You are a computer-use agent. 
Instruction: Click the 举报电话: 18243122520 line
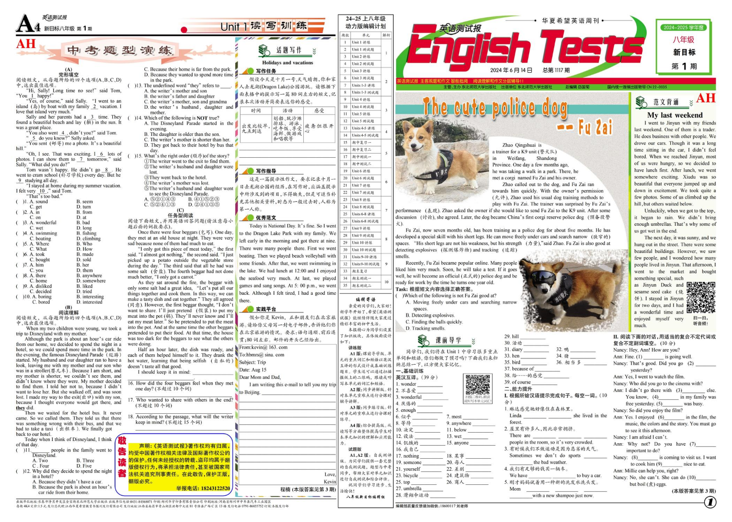(x=203, y=488)
